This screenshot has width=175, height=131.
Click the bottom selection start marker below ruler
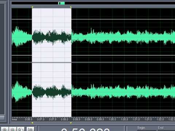point(32,123)
